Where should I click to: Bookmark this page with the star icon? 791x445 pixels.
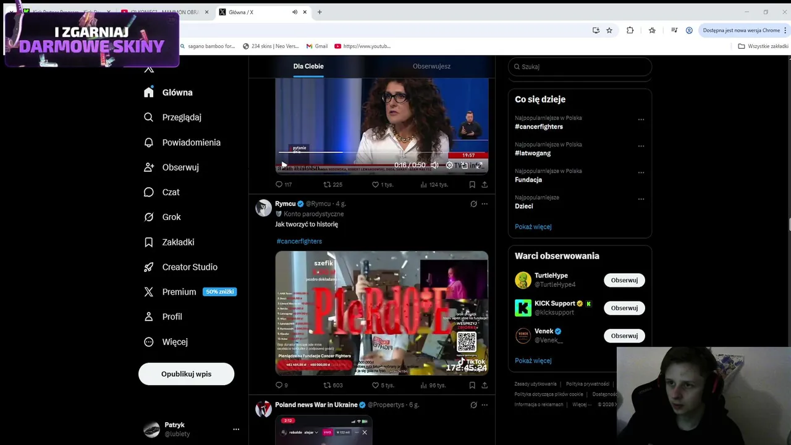pyautogui.click(x=609, y=30)
